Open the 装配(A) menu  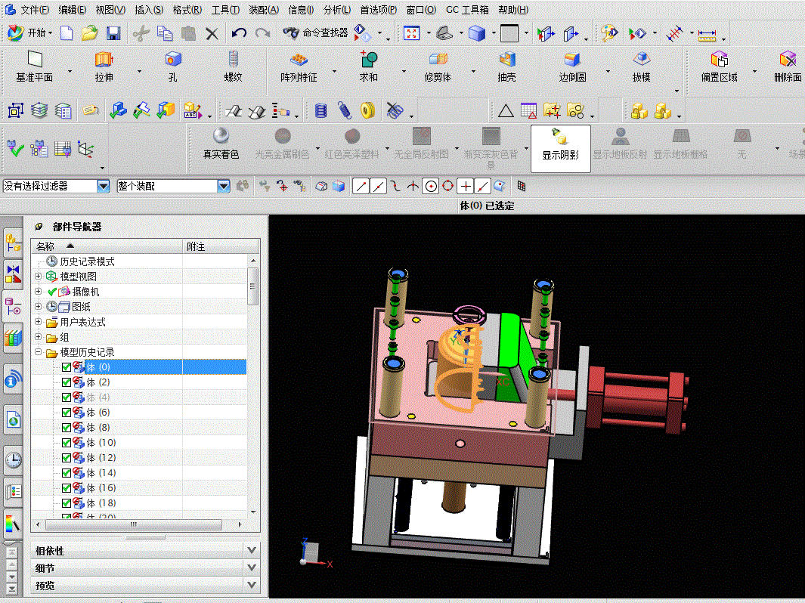tap(264, 10)
